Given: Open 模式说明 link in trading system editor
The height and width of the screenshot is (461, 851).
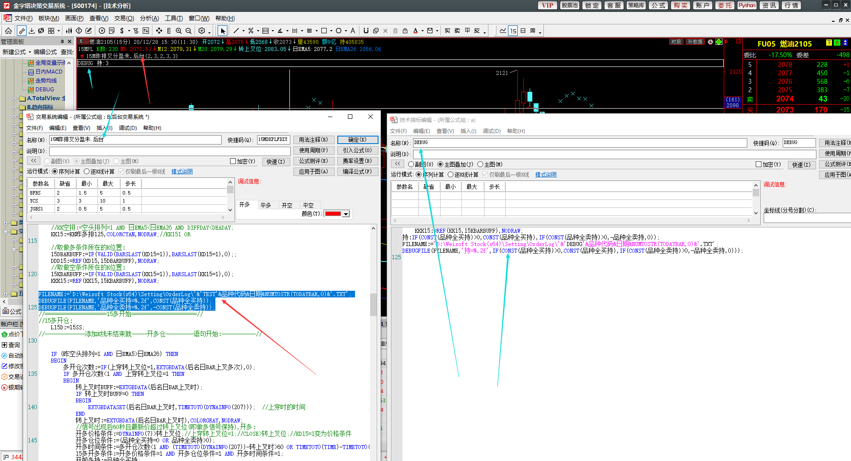Looking at the screenshot, I should click(x=182, y=172).
